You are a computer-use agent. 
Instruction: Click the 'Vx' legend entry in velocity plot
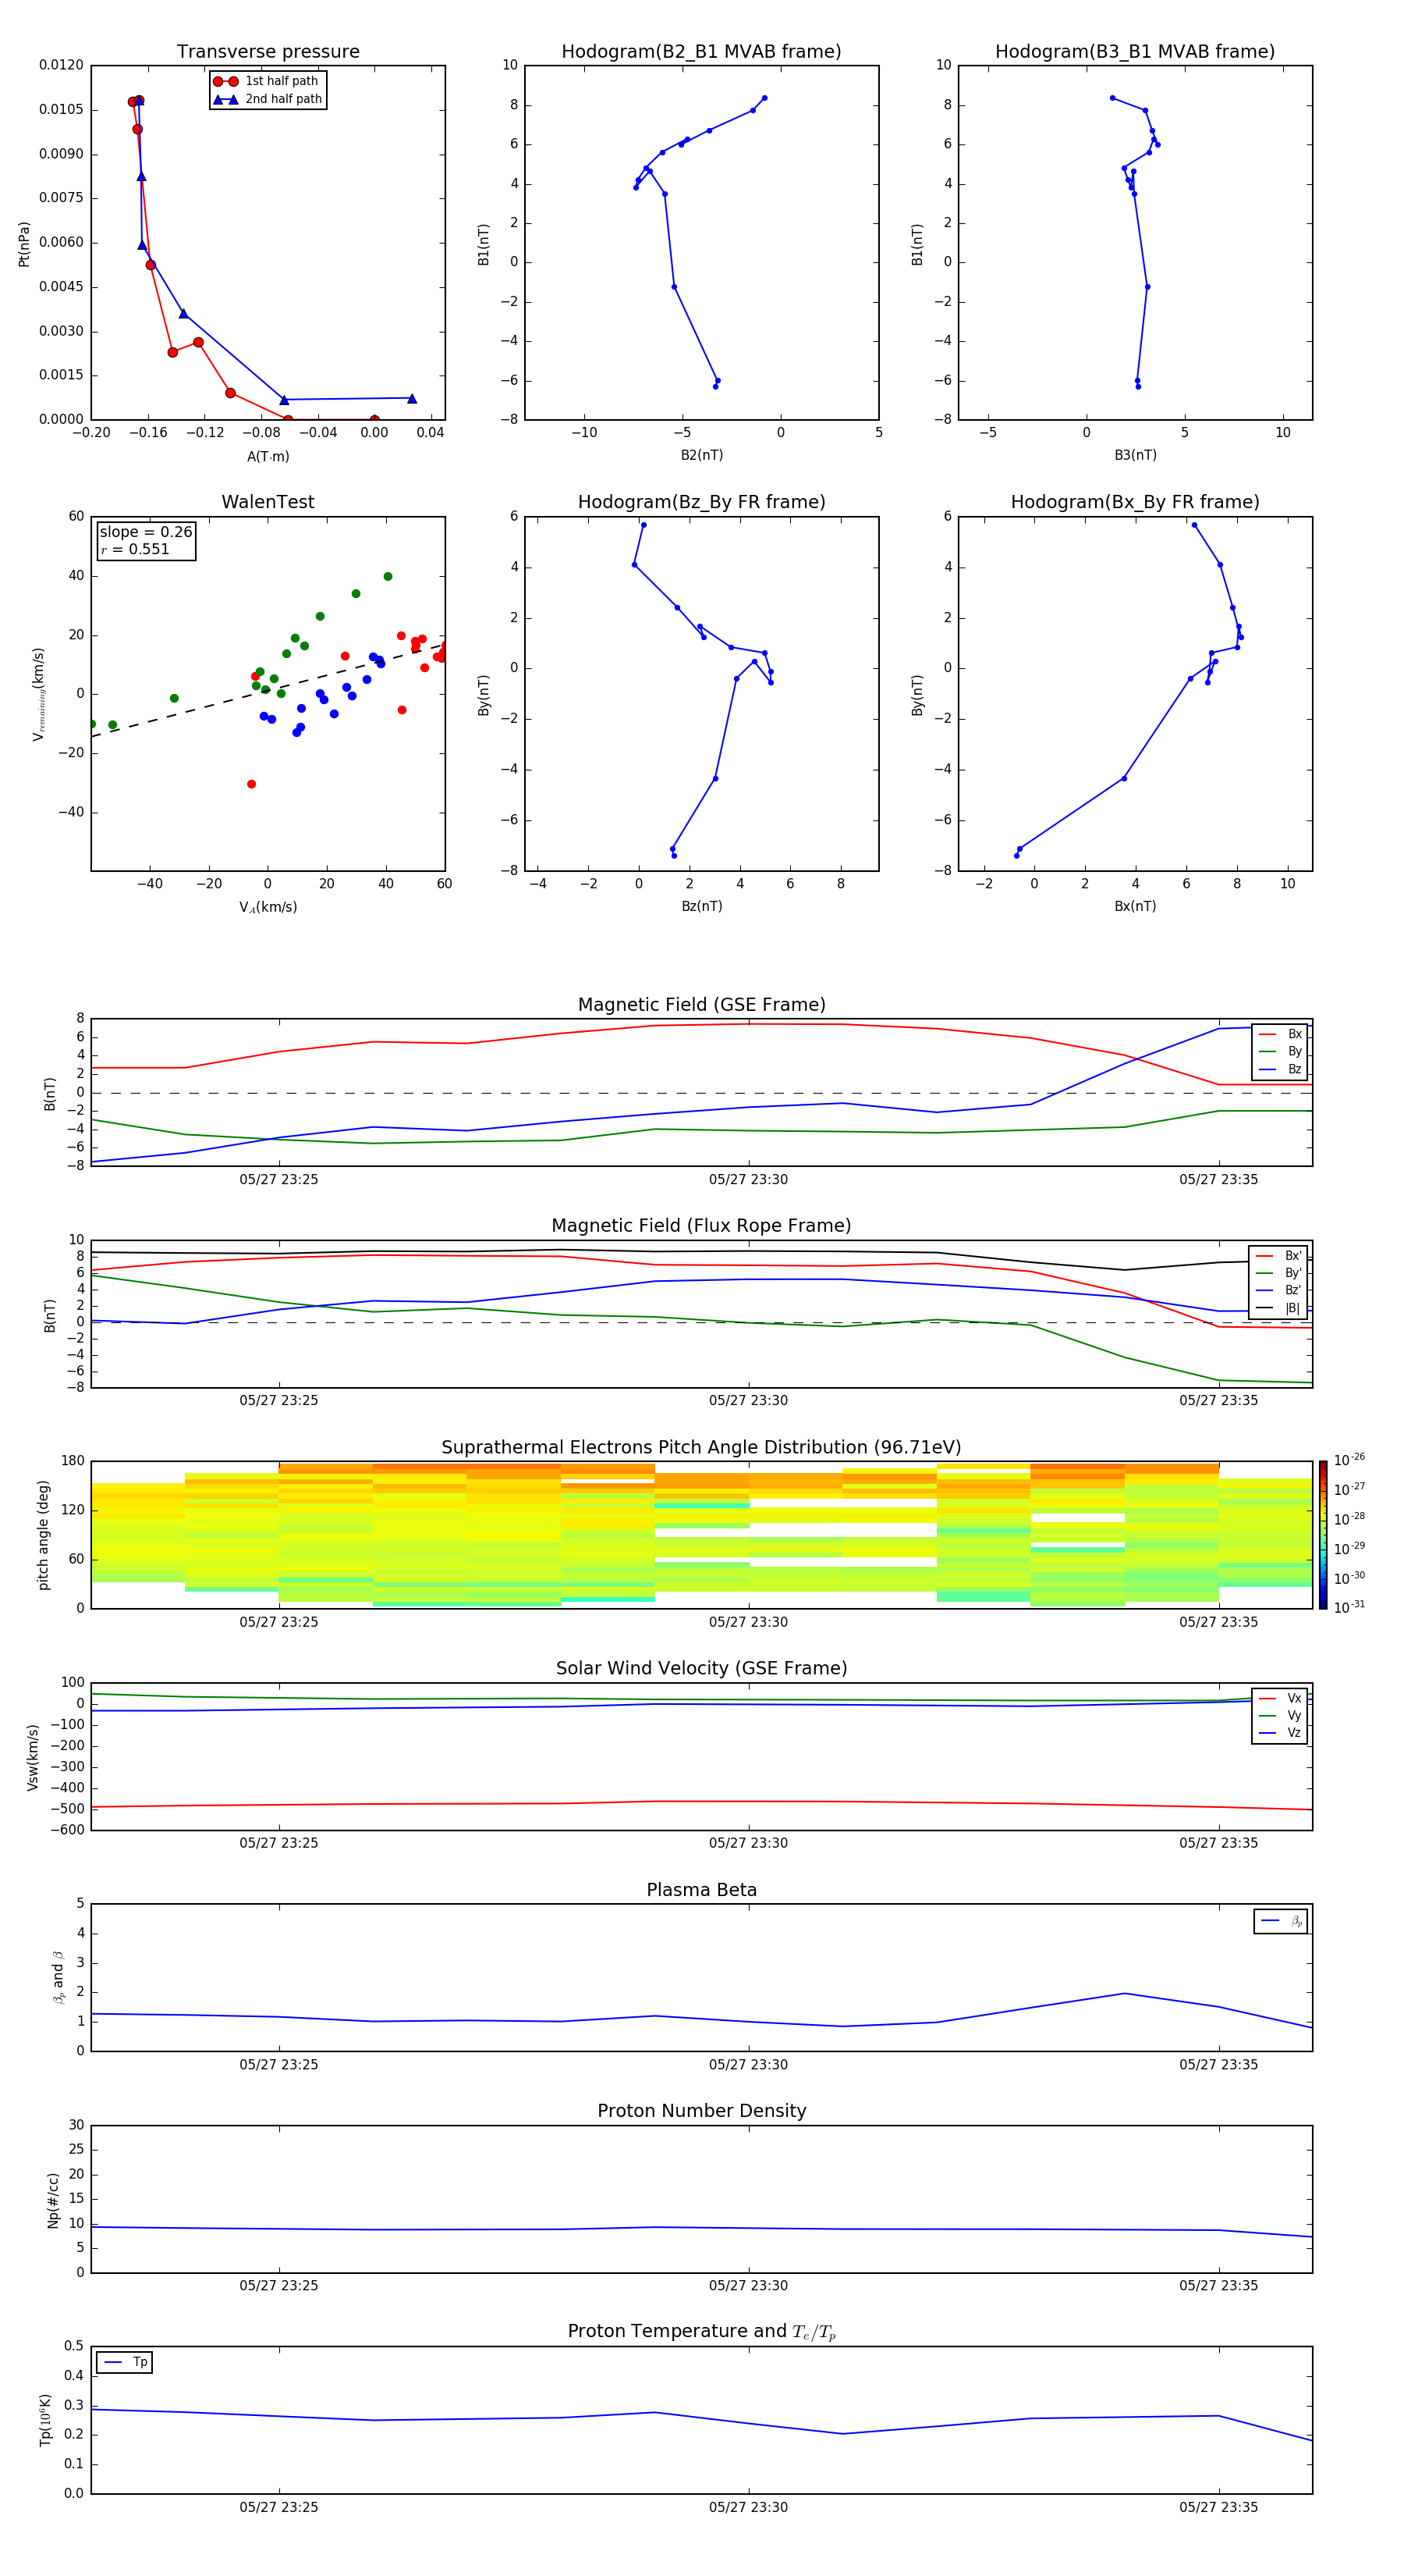(1280, 1698)
